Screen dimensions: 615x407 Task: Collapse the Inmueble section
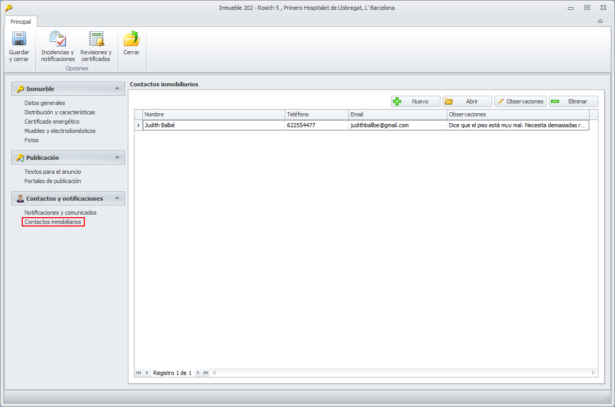point(117,88)
